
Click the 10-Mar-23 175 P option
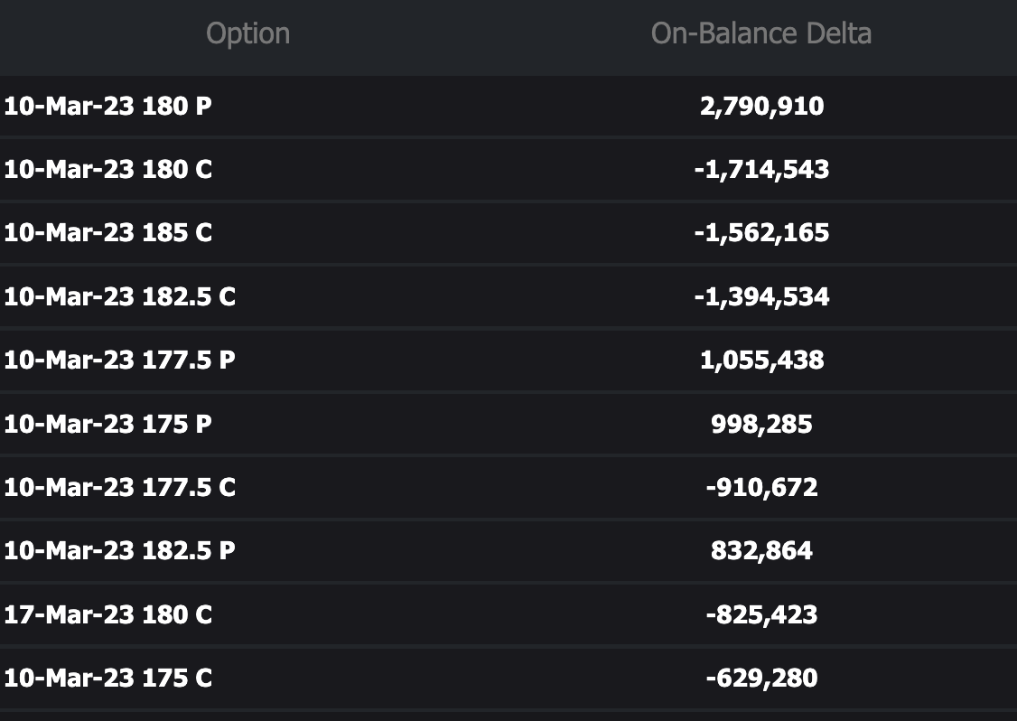[107, 424]
